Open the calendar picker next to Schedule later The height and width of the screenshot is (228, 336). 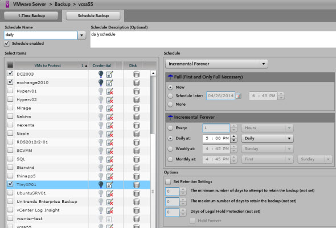[x=239, y=96]
